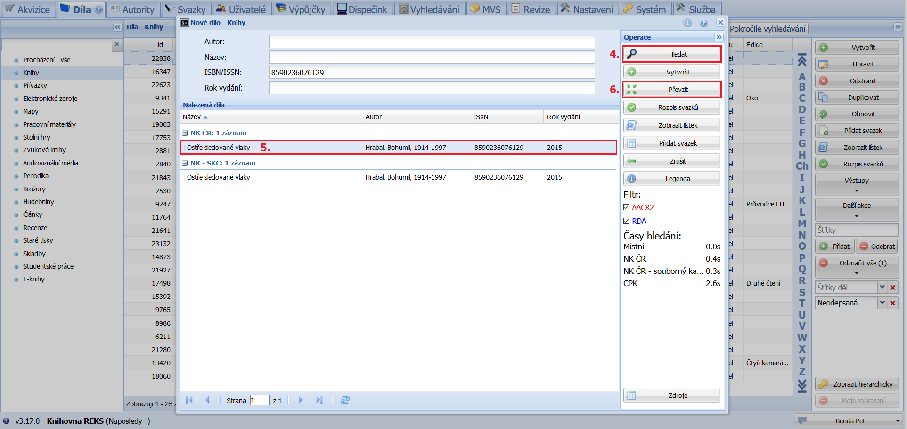Click the Strana page number field
Viewport: 907px width, 429px height.
[260, 400]
